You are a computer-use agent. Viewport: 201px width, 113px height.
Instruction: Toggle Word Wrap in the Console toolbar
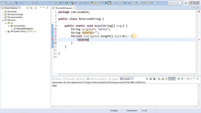pos(166,79)
